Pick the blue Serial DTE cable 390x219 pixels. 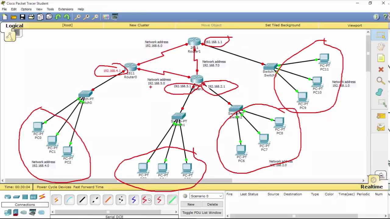click(133, 200)
